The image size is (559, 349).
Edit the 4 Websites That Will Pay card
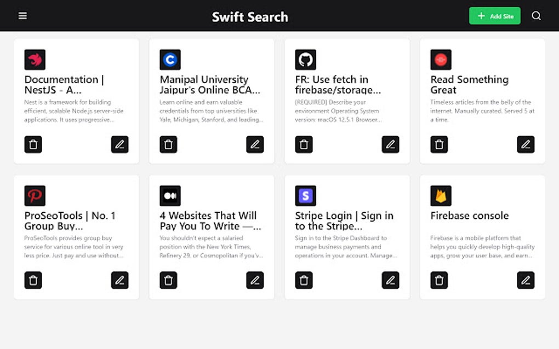point(255,280)
